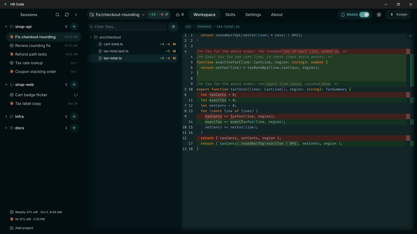Collapse the src/checkout folder
Viewport: 417px width, 234px height.
point(91,37)
